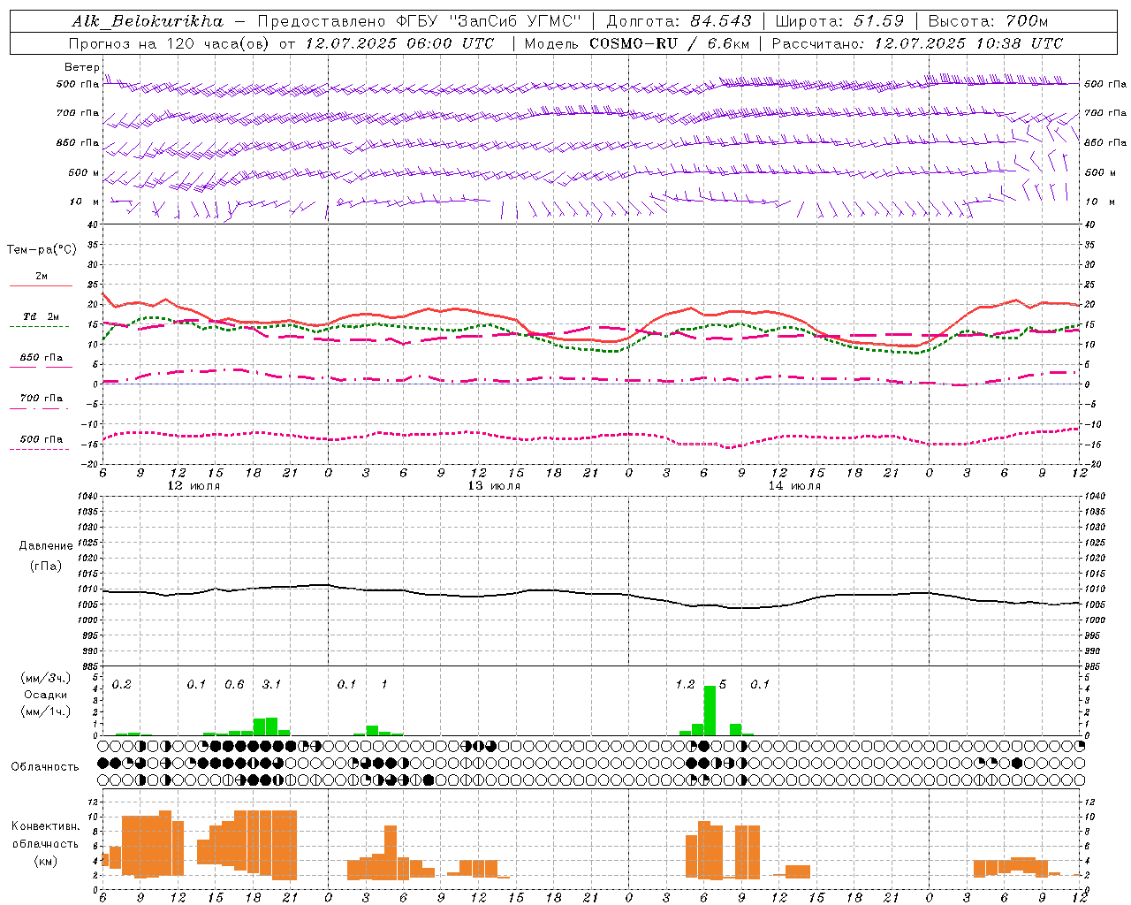1131x905 pixels.
Task: Click the 0.6 precipitation total
Action: (234, 685)
